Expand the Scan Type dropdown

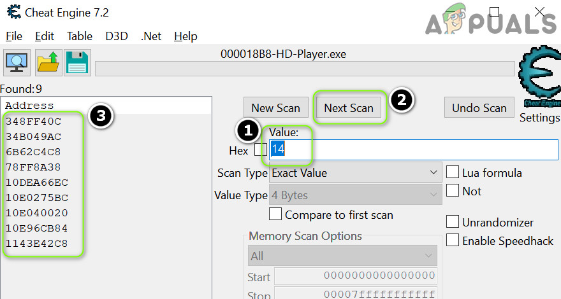pos(356,173)
